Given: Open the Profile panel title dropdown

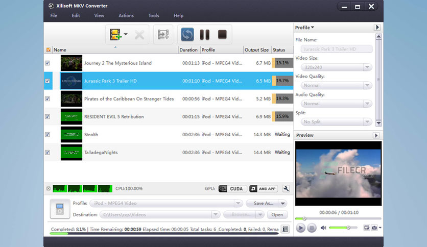Looking at the screenshot, I should [305, 28].
